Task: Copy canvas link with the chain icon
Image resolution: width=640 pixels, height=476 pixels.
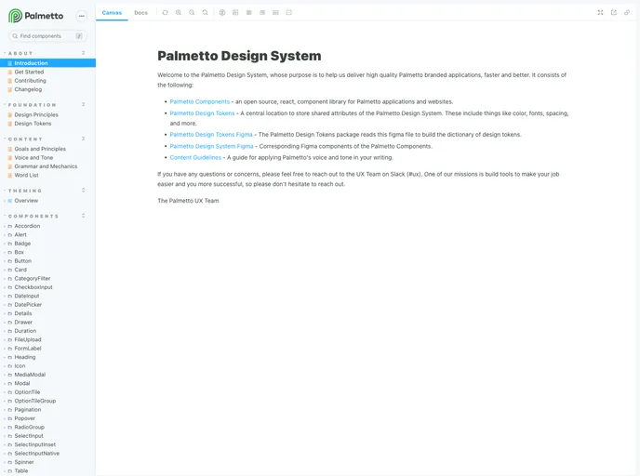Action: click(x=627, y=13)
